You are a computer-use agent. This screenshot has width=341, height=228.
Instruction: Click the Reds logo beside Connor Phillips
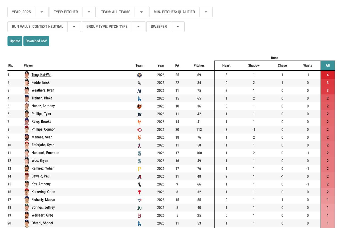click(x=139, y=130)
